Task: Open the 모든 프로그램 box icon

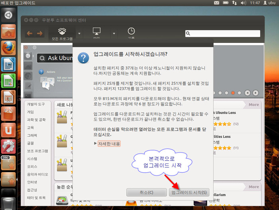Action: pyautogui.click(x=62, y=31)
